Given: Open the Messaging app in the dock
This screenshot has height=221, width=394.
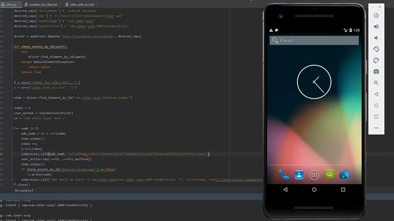Looking at the screenshot, I should click(329, 174).
